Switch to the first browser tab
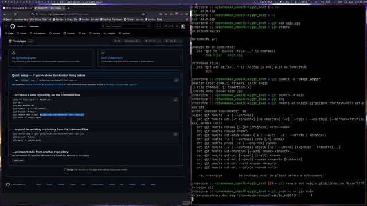The image size is (367, 206). [x=17, y=8]
